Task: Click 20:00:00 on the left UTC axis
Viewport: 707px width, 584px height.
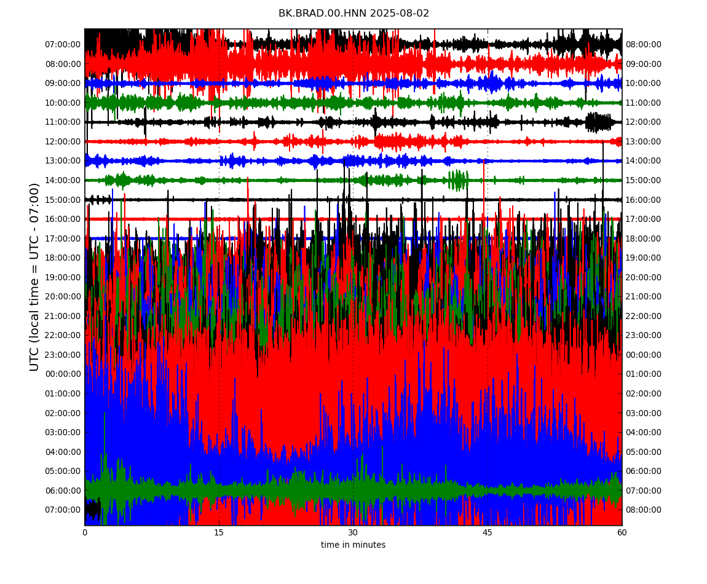Action: (63, 297)
